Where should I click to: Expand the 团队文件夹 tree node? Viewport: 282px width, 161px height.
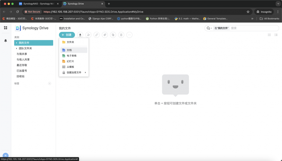pos(17,49)
